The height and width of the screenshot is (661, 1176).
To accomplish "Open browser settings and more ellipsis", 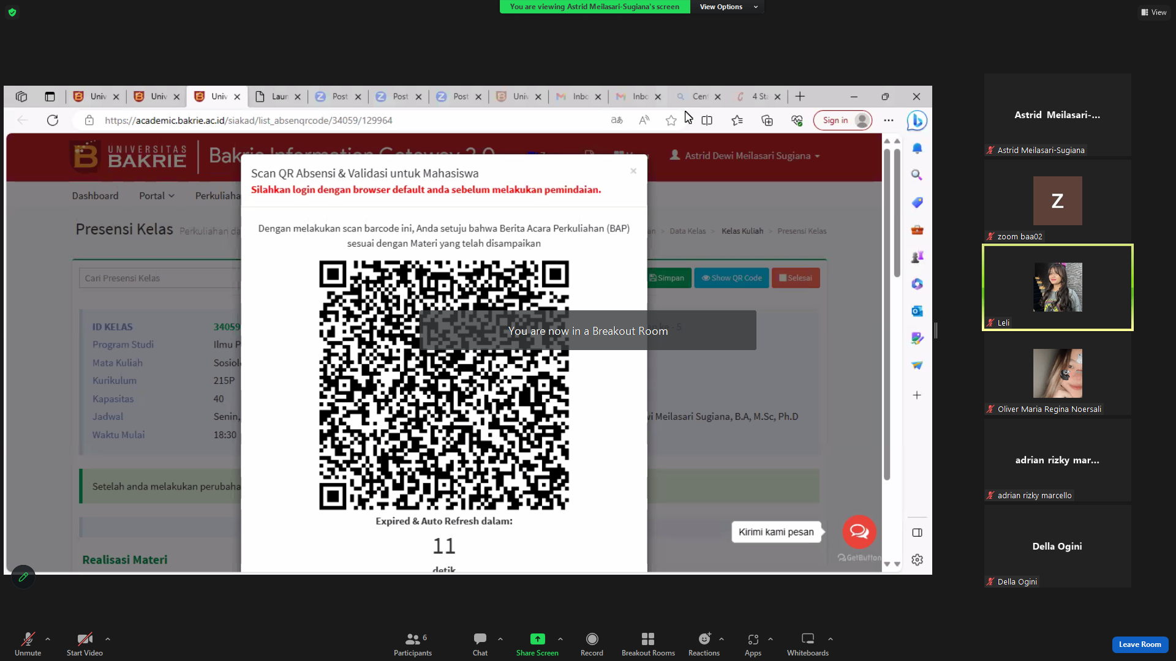I will point(889,121).
